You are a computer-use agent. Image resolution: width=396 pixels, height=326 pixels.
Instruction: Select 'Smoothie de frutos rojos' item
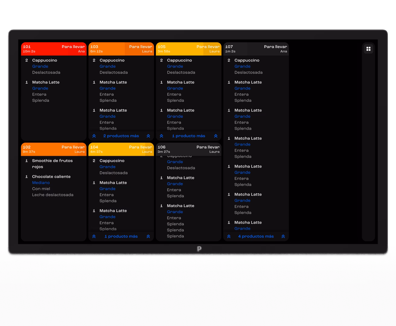[53, 164]
